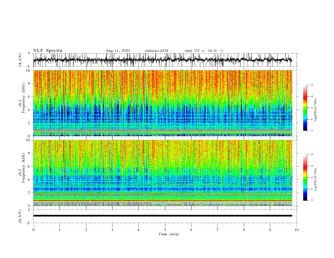
Task: Click the ch.2 PSD color scale bar
Action: 305,177
